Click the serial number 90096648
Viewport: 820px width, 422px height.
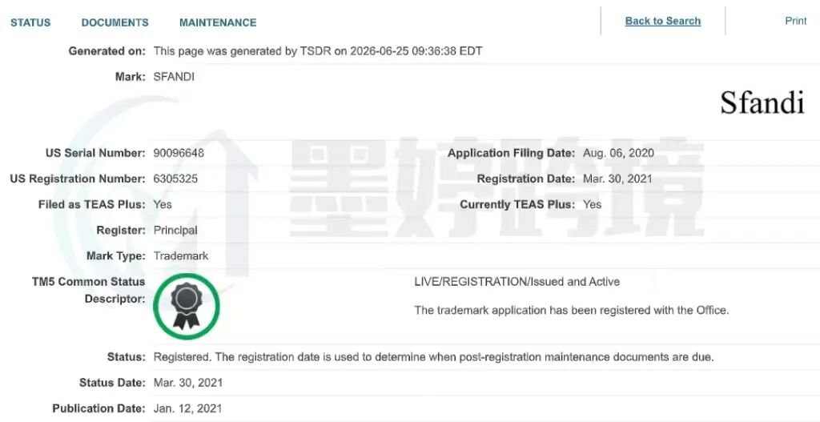tap(179, 153)
